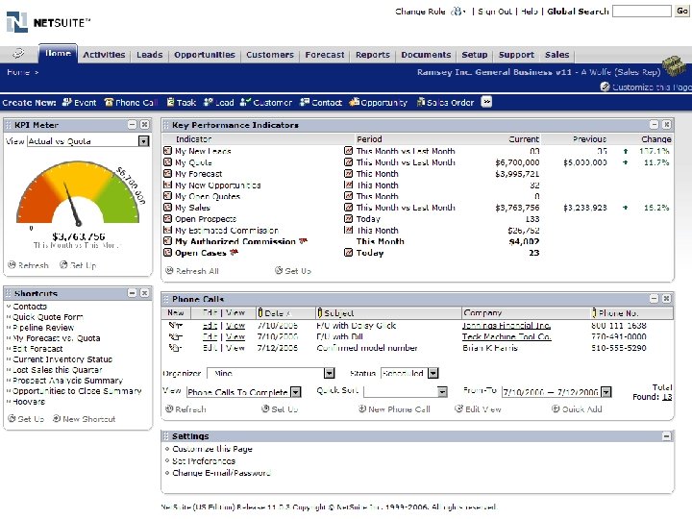Open trend graph icon for My New Leads
This screenshot has height=519, width=692.
pyautogui.click(x=348, y=151)
